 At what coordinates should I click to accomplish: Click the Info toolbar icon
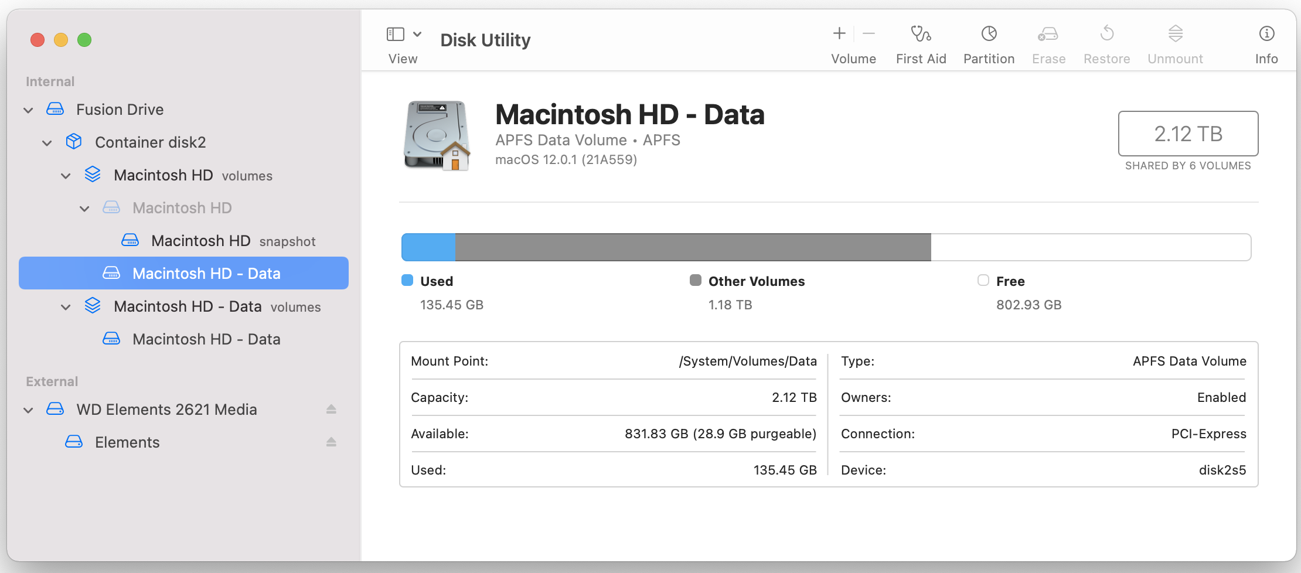[x=1266, y=35]
